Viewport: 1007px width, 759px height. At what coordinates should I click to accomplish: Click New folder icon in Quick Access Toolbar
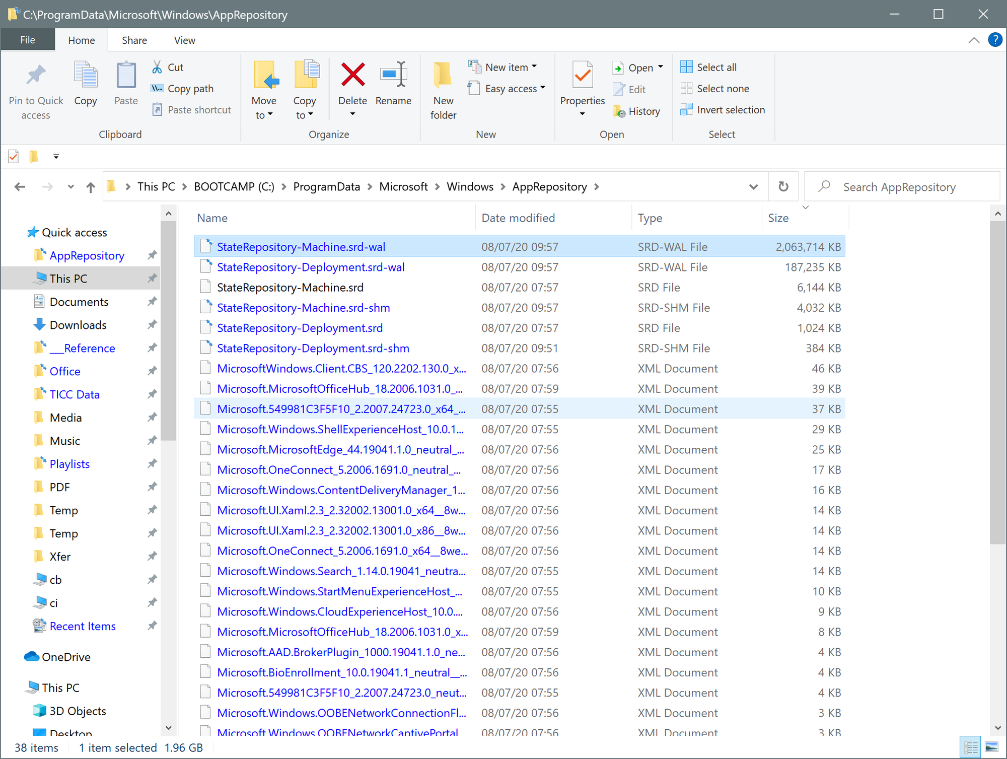coord(34,157)
